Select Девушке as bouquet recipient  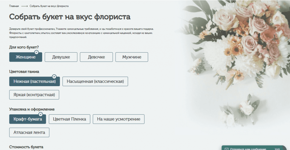pos(61,57)
